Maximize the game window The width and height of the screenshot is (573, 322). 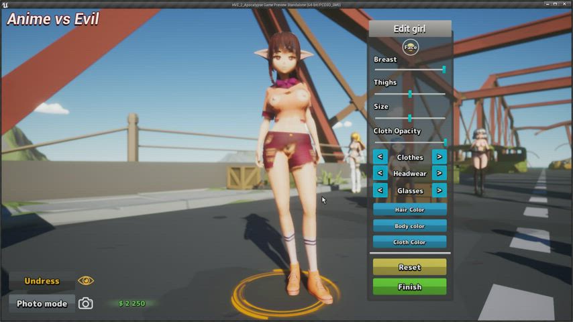pyautogui.click(x=555, y=4)
